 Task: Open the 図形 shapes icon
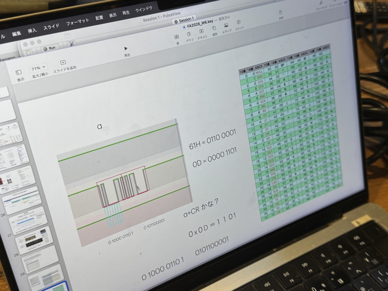click(214, 28)
